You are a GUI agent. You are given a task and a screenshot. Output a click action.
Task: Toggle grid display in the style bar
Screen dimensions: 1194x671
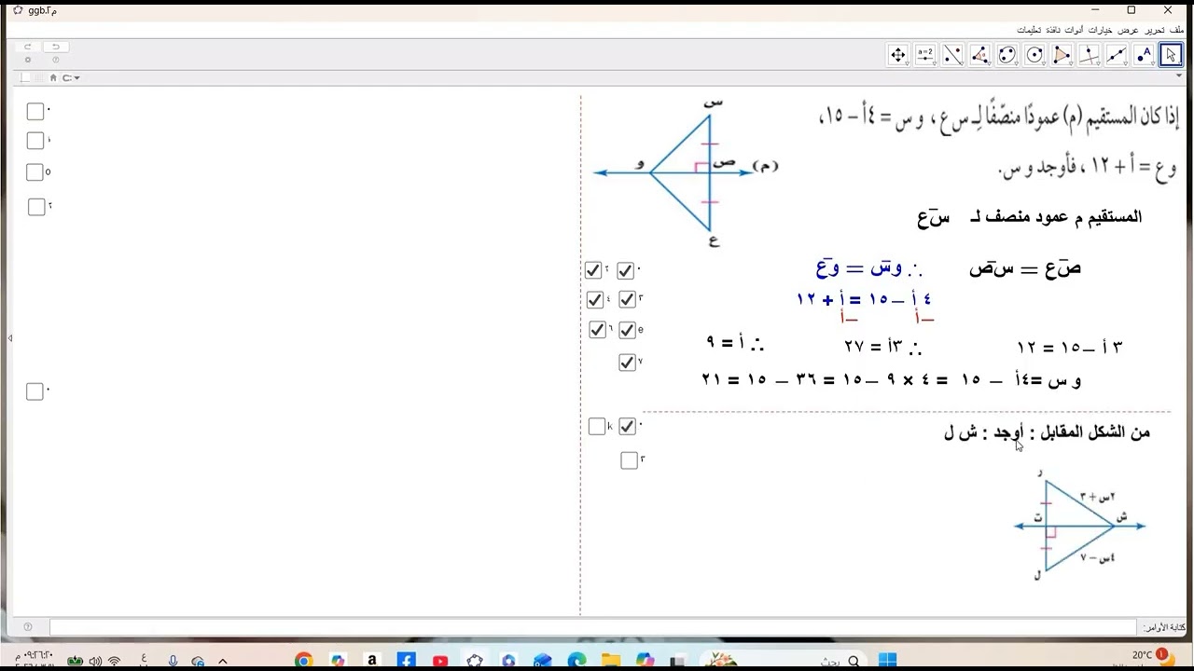point(39,77)
